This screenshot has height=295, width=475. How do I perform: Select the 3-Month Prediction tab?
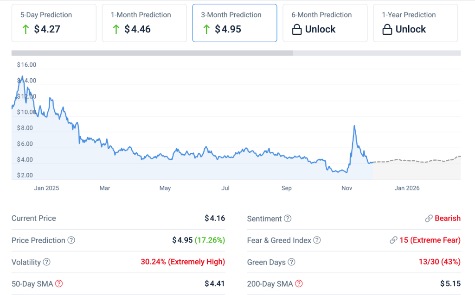(234, 23)
